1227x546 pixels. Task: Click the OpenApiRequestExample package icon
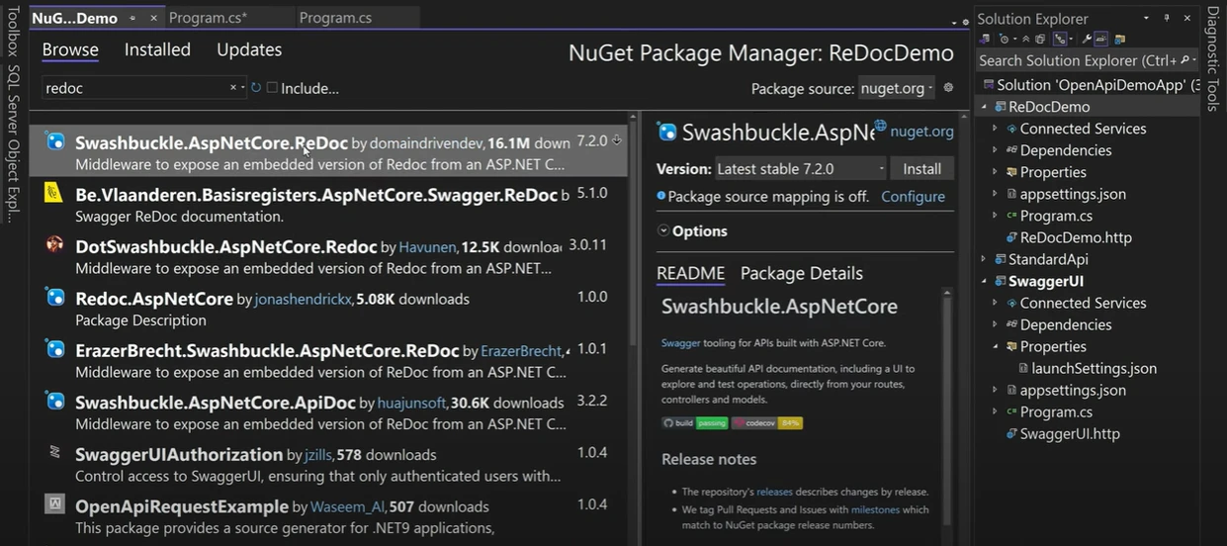pyautogui.click(x=55, y=504)
